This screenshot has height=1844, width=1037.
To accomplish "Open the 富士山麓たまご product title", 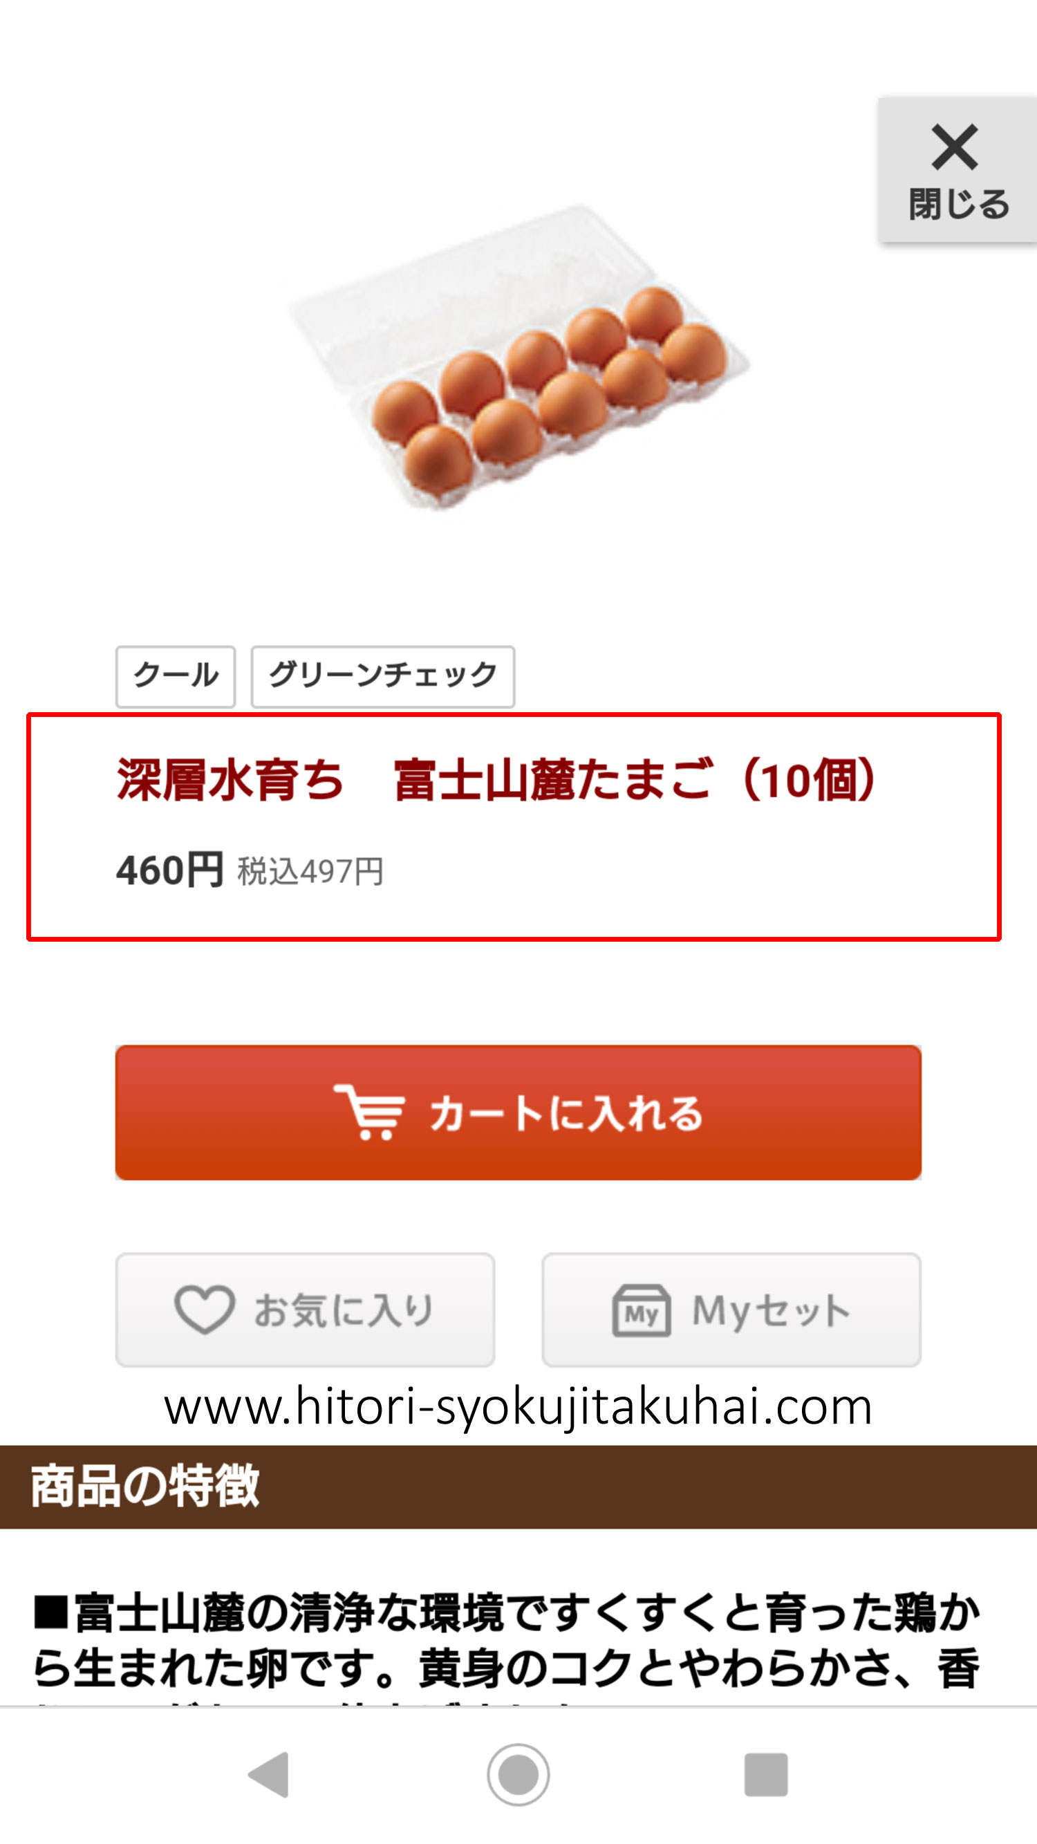I will [x=497, y=779].
